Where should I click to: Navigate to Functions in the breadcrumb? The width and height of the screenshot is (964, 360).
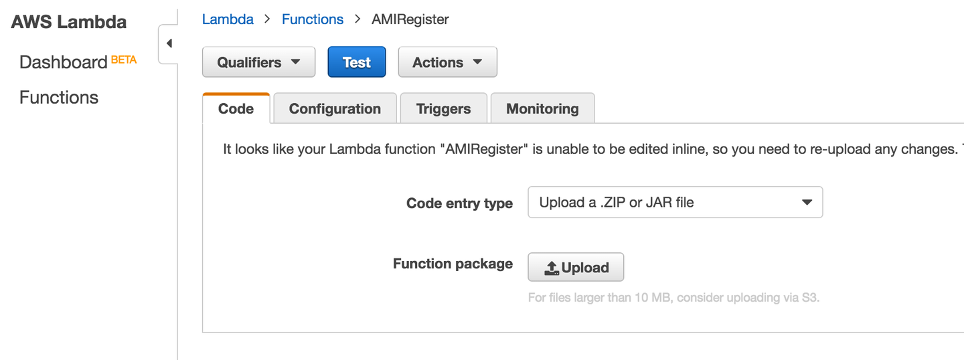pos(313,19)
